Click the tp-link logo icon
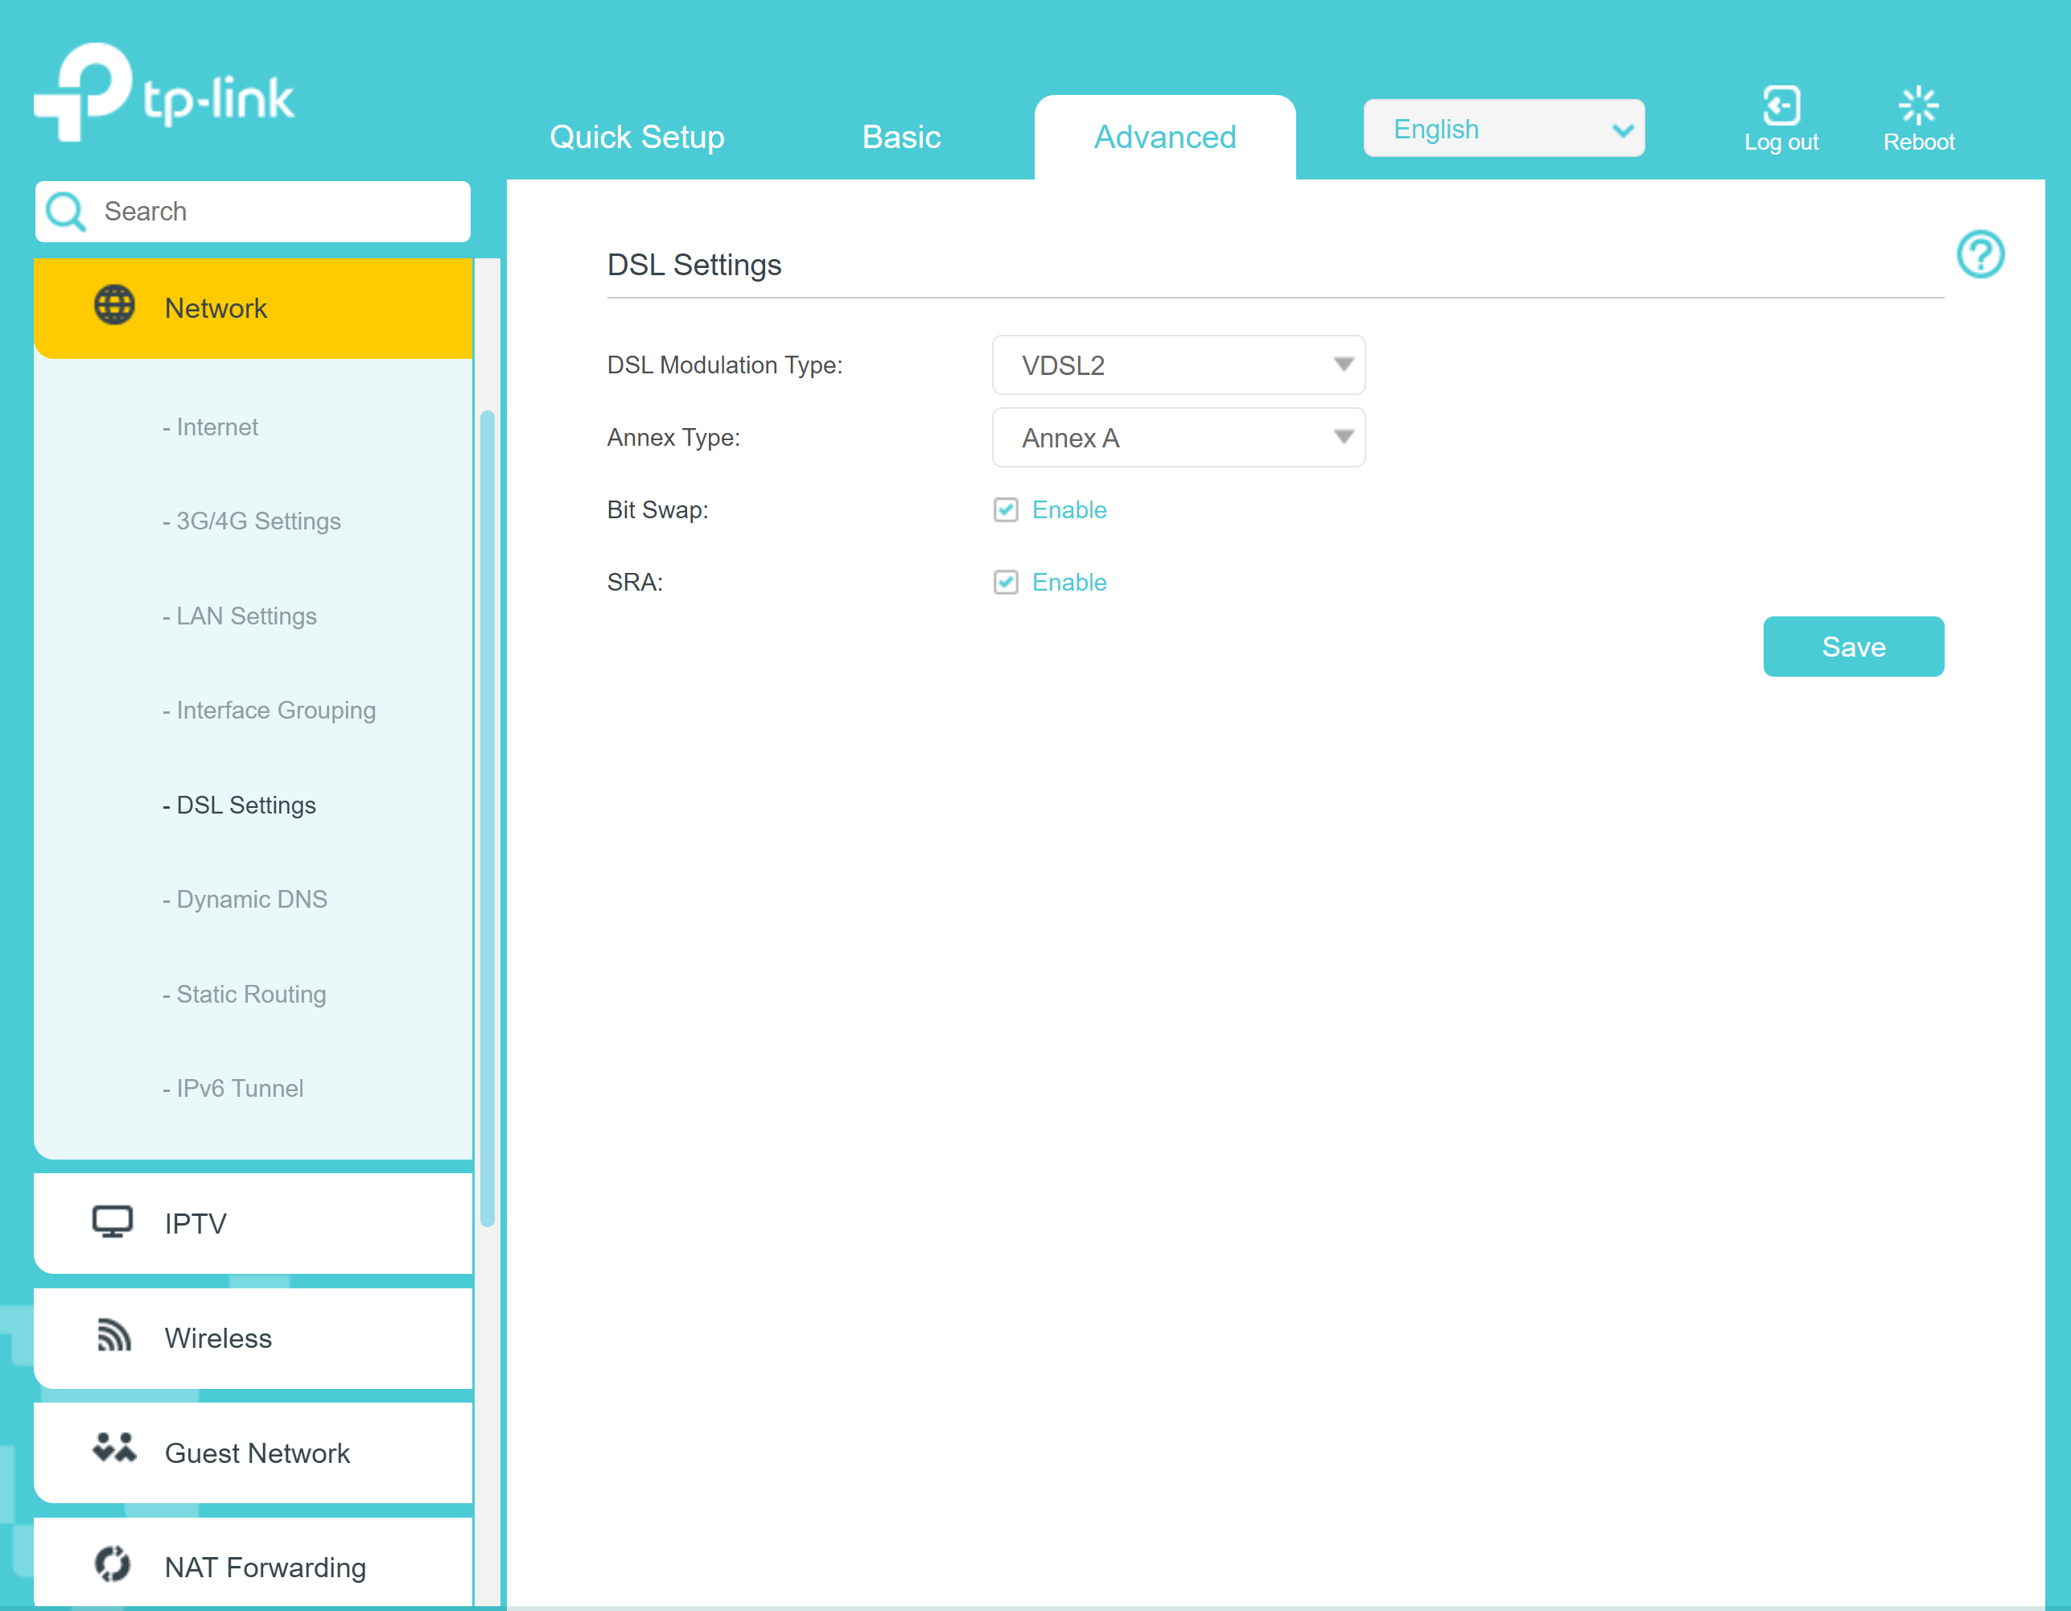Image resolution: width=2071 pixels, height=1611 pixels. click(84, 92)
